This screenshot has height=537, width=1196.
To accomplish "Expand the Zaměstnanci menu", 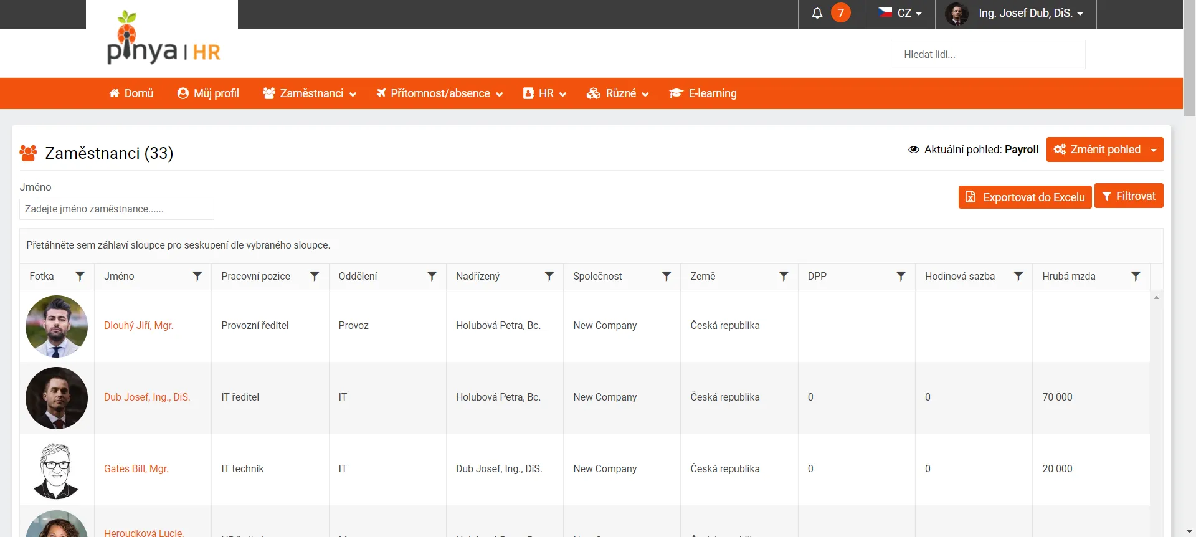I will (310, 93).
